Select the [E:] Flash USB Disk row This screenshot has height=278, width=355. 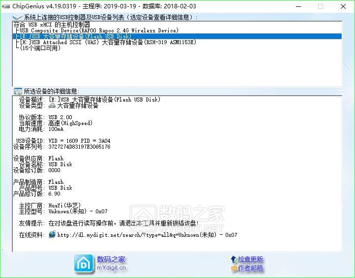coord(177,36)
